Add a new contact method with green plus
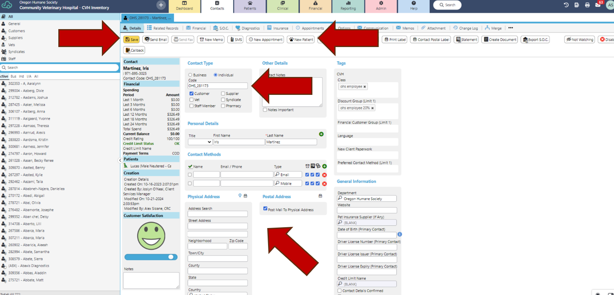Image resolution: width=614 pixels, height=295 pixels. point(324,166)
